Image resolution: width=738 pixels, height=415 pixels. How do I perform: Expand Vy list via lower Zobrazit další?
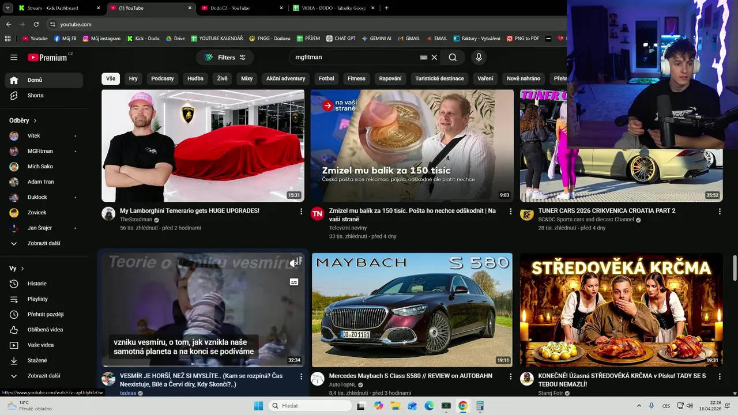click(44, 376)
